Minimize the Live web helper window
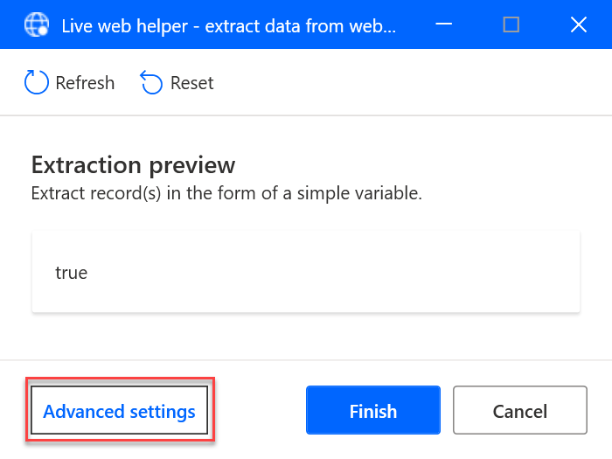Screen dimensions: 612x459 (445, 24)
